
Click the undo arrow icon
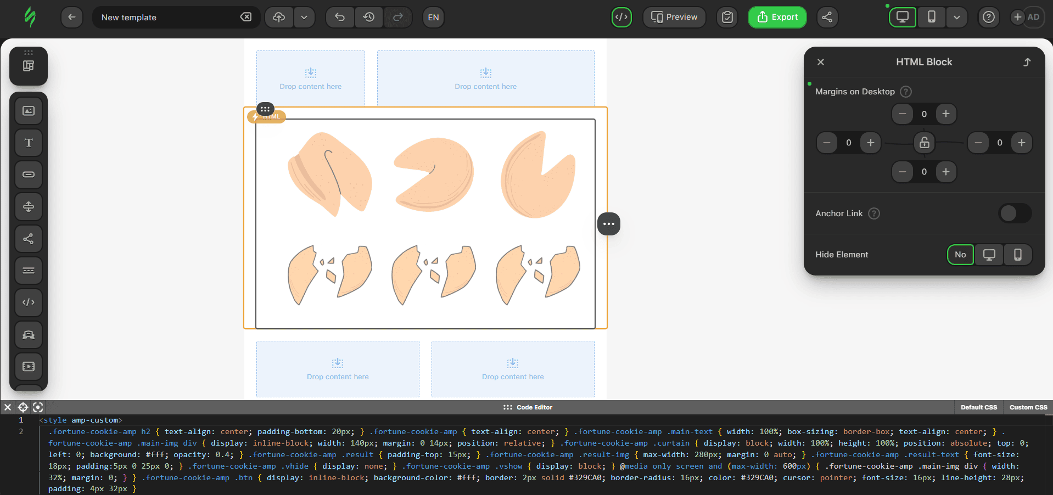pos(340,17)
